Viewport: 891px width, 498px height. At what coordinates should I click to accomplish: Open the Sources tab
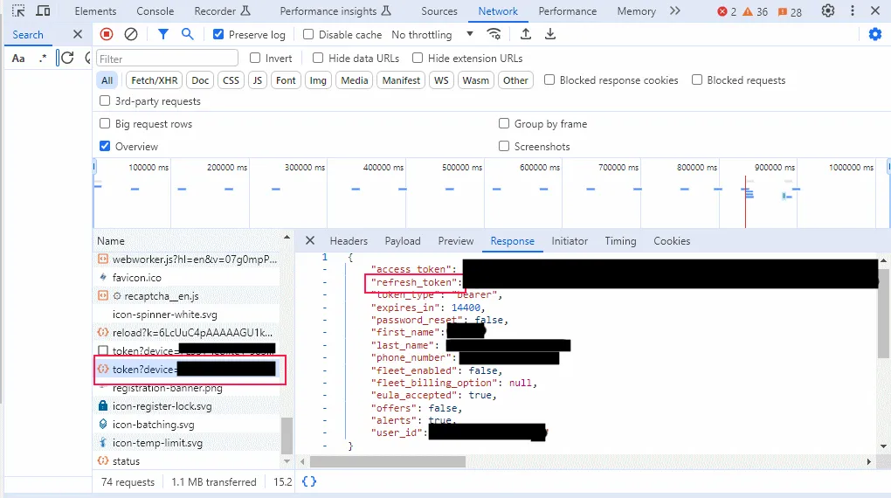439,10
